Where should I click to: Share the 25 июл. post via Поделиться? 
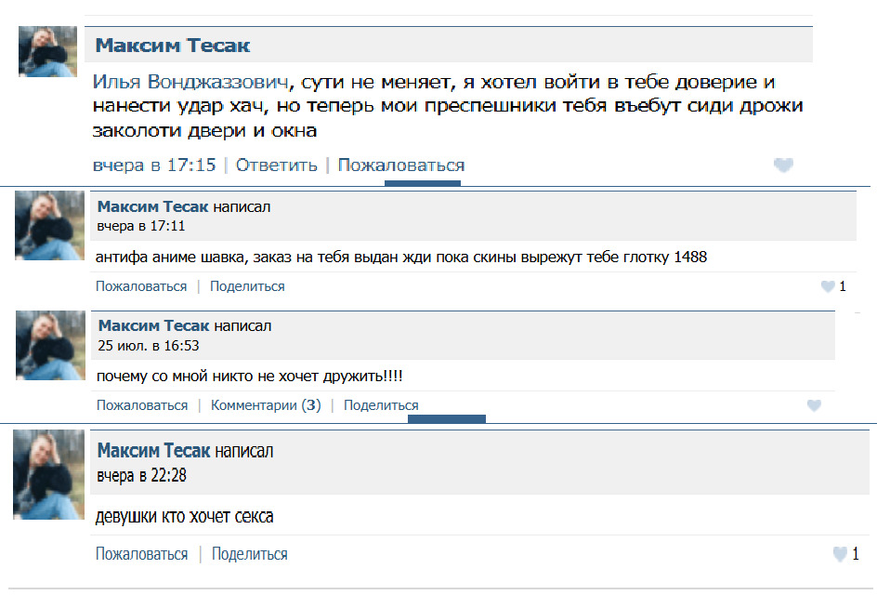tap(381, 405)
